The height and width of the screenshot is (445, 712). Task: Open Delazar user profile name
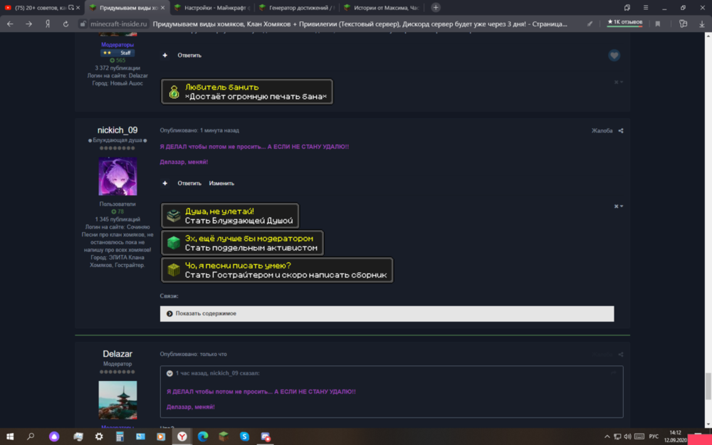click(117, 354)
